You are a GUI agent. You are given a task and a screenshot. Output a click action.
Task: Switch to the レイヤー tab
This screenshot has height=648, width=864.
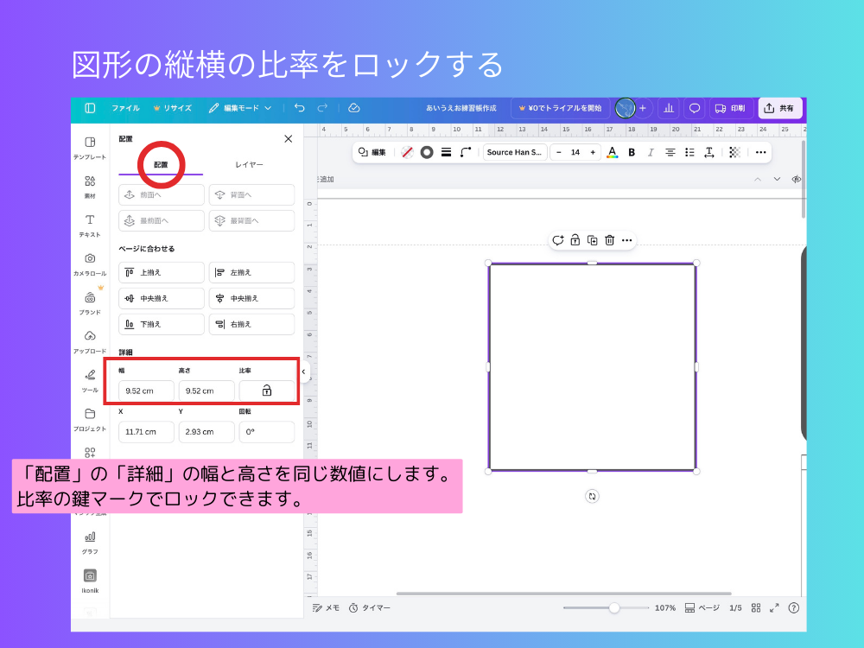point(251,164)
